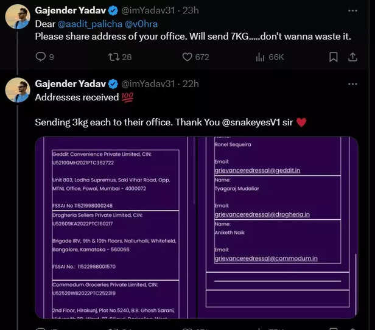Image resolution: width=375 pixels, height=330 pixels.
Task: Like the tweet with 672 likes
Action: point(188,57)
